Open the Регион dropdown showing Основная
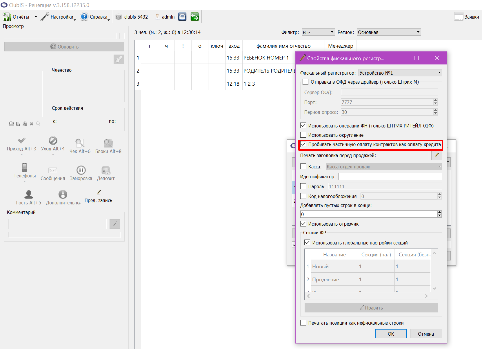 (x=389, y=32)
